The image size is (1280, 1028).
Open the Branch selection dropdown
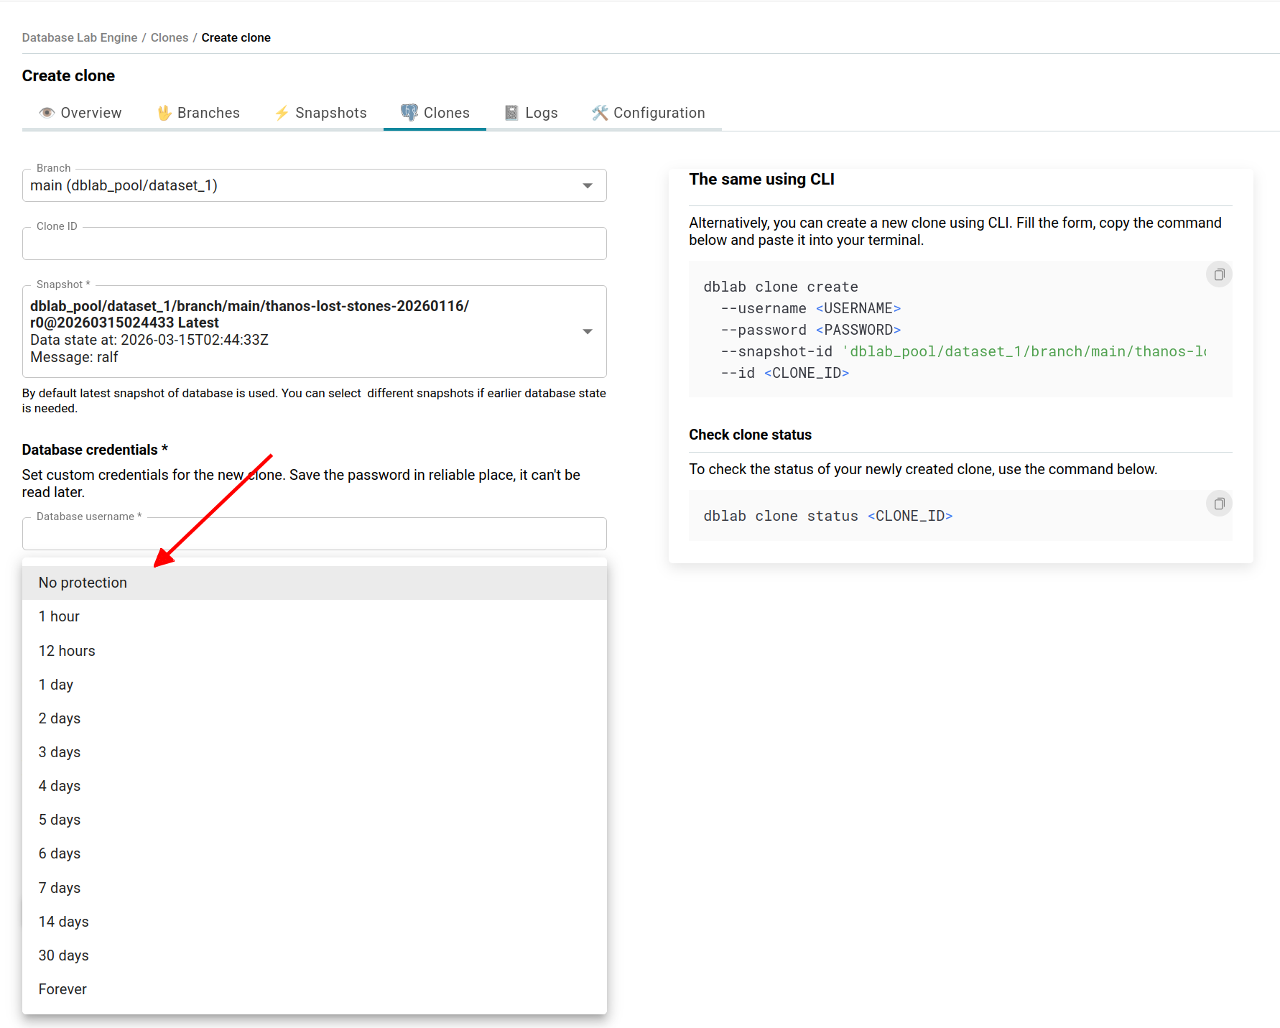(588, 185)
